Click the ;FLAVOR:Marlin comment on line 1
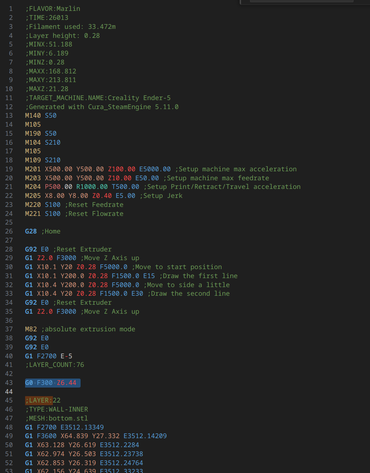The width and height of the screenshot is (370, 473). [52, 9]
